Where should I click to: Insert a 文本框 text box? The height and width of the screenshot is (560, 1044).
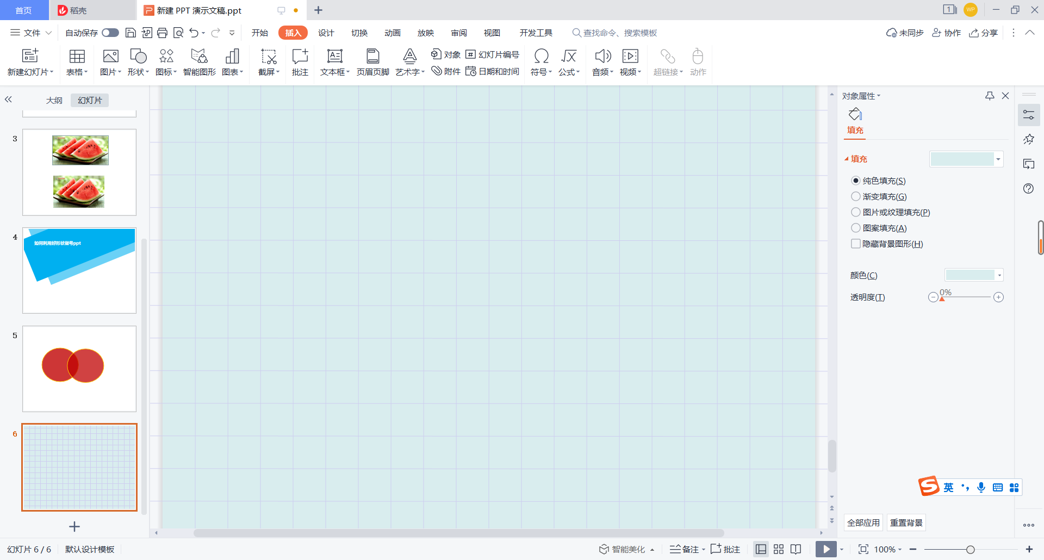pos(334,63)
